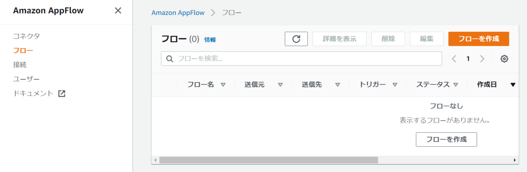Select フロー in the sidebar

pos(23,50)
